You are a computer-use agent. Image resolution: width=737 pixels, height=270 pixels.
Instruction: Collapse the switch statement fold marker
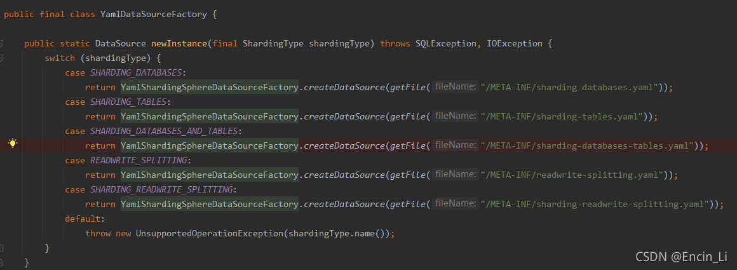2,58
